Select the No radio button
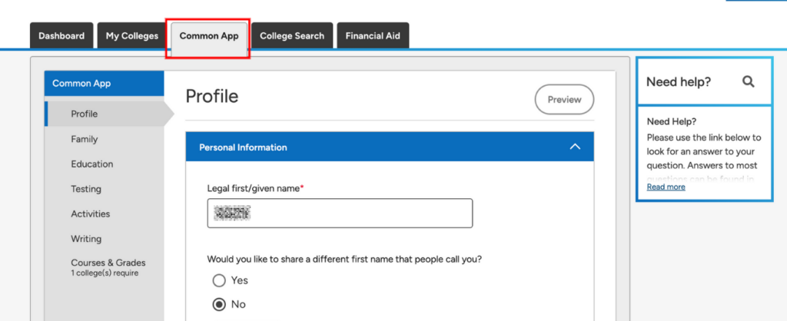Image resolution: width=787 pixels, height=321 pixels. pos(219,304)
